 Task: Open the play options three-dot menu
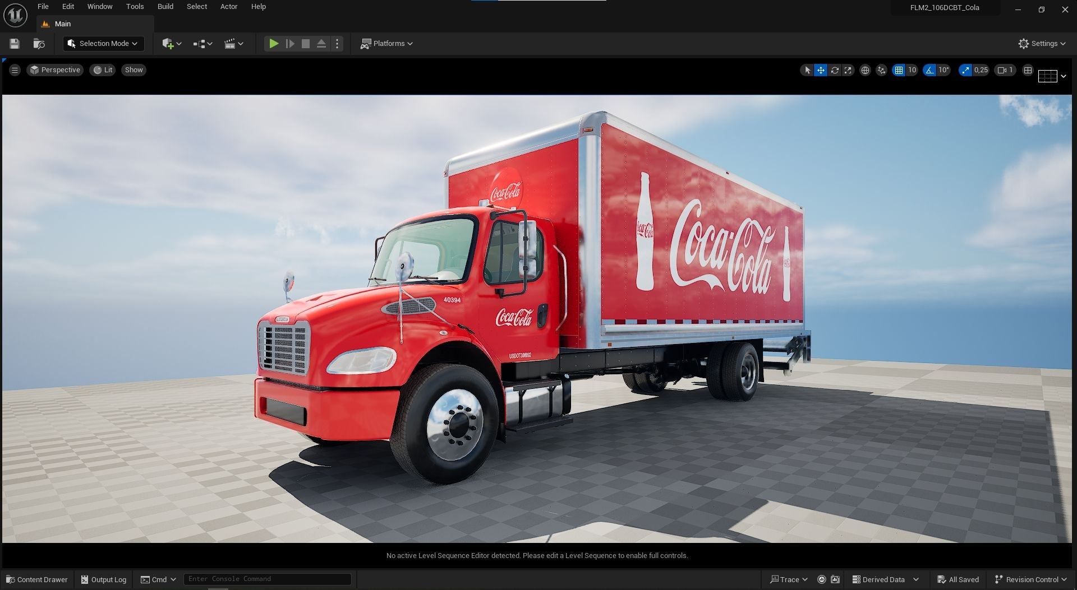337,44
